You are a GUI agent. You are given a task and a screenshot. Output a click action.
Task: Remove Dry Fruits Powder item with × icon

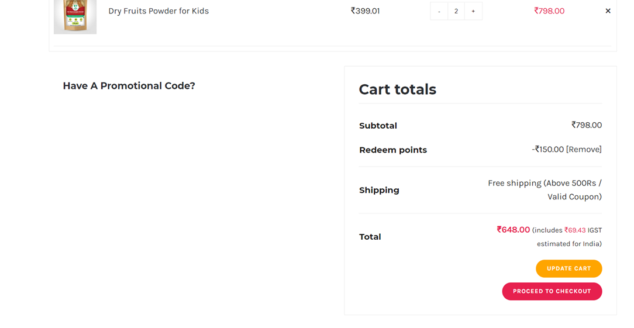tap(608, 11)
